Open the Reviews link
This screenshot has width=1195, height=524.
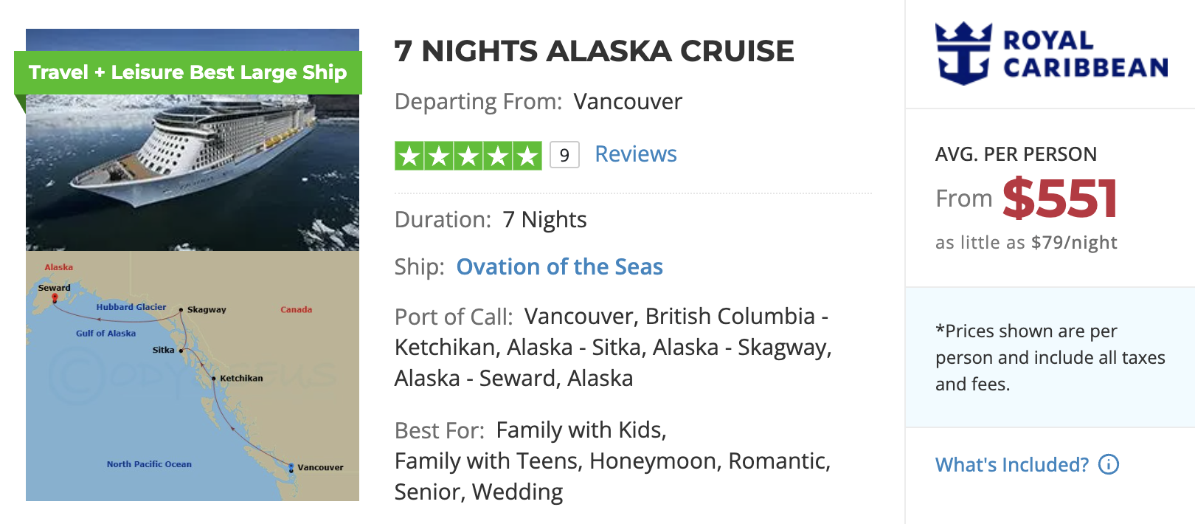point(635,154)
